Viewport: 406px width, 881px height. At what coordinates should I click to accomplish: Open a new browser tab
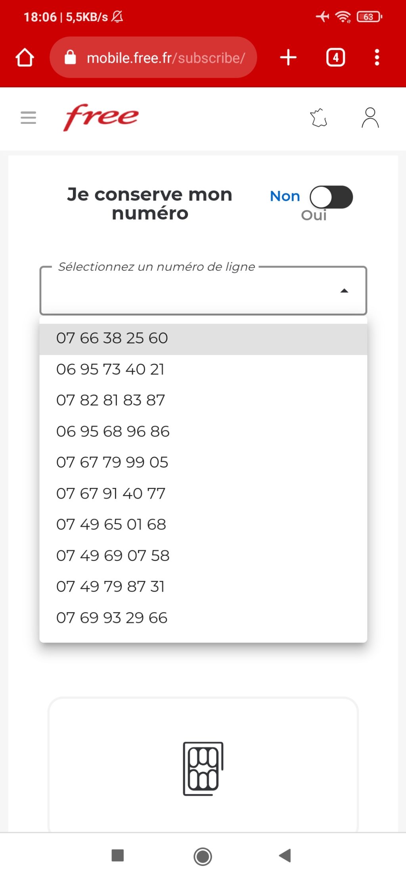[288, 58]
